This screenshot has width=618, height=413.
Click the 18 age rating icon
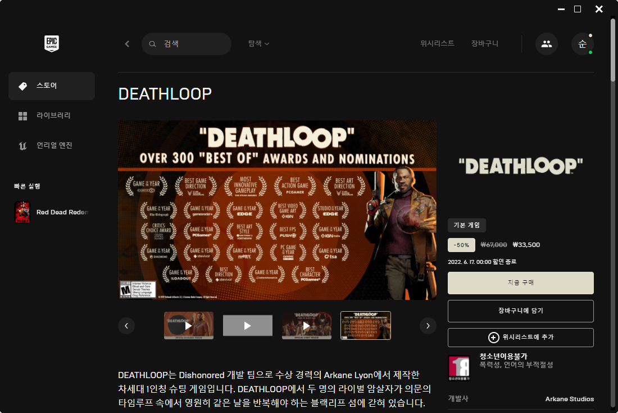[x=459, y=368]
